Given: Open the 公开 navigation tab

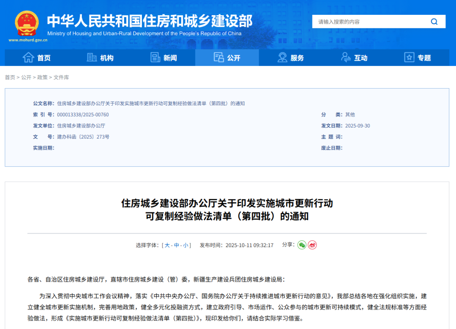Looking at the screenshot, I should [x=227, y=57].
